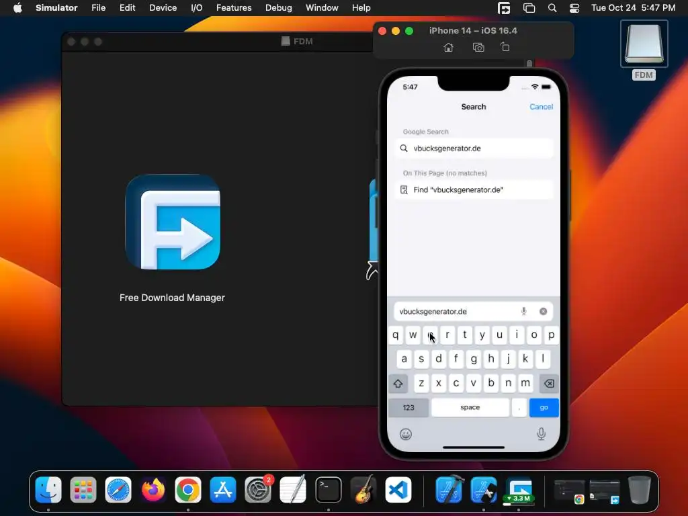Image resolution: width=688 pixels, height=516 pixels.
Task: Open Spotlight search from the menu bar
Action: tap(552, 8)
